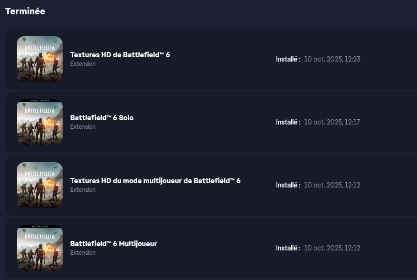Click Extension label under Textures HD du mode multijoueur
The image size is (417, 280).
[83, 190]
